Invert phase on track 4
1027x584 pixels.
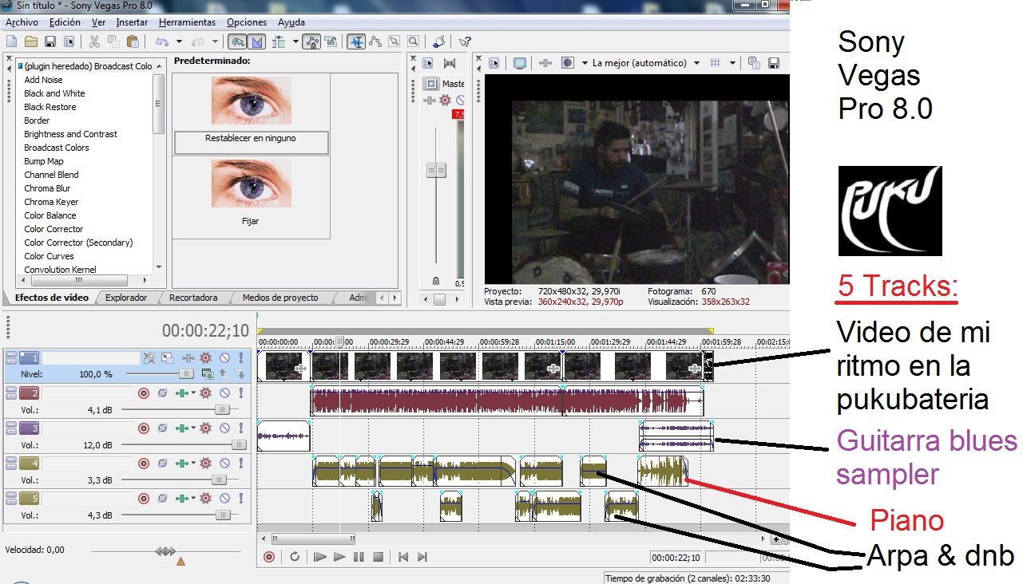[x=162, y=463]
